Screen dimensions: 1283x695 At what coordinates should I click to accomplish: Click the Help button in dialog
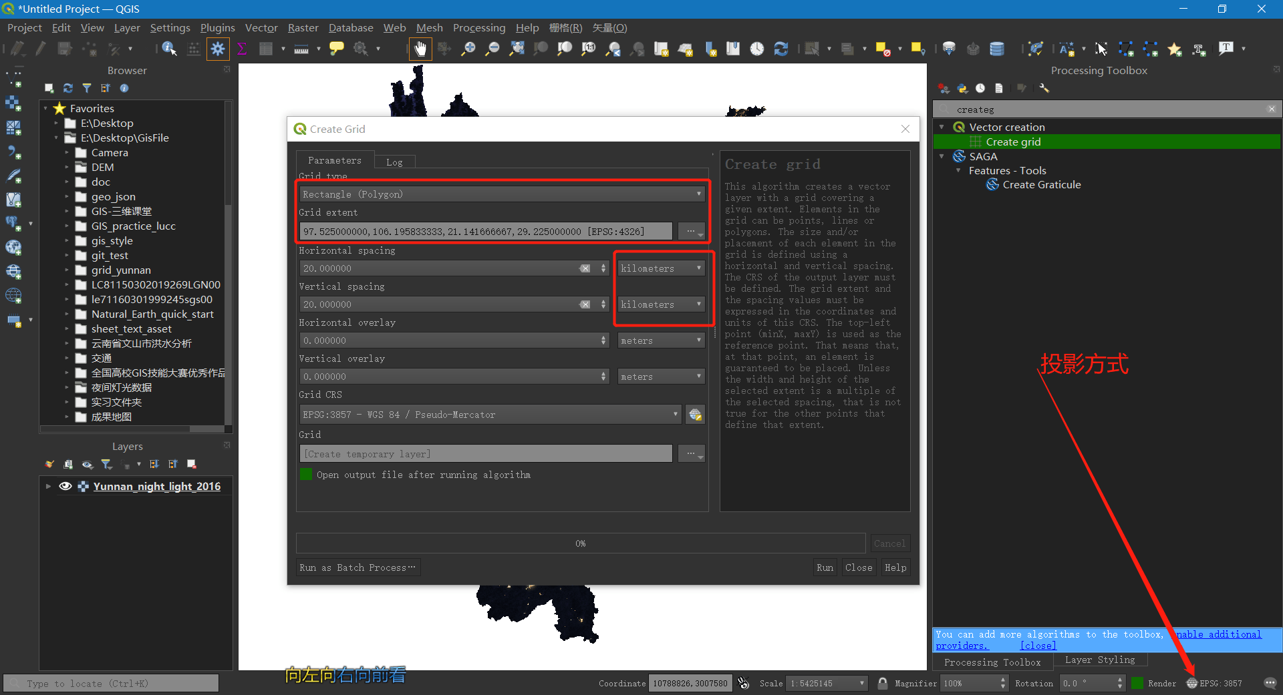click(x=895, y=567)
